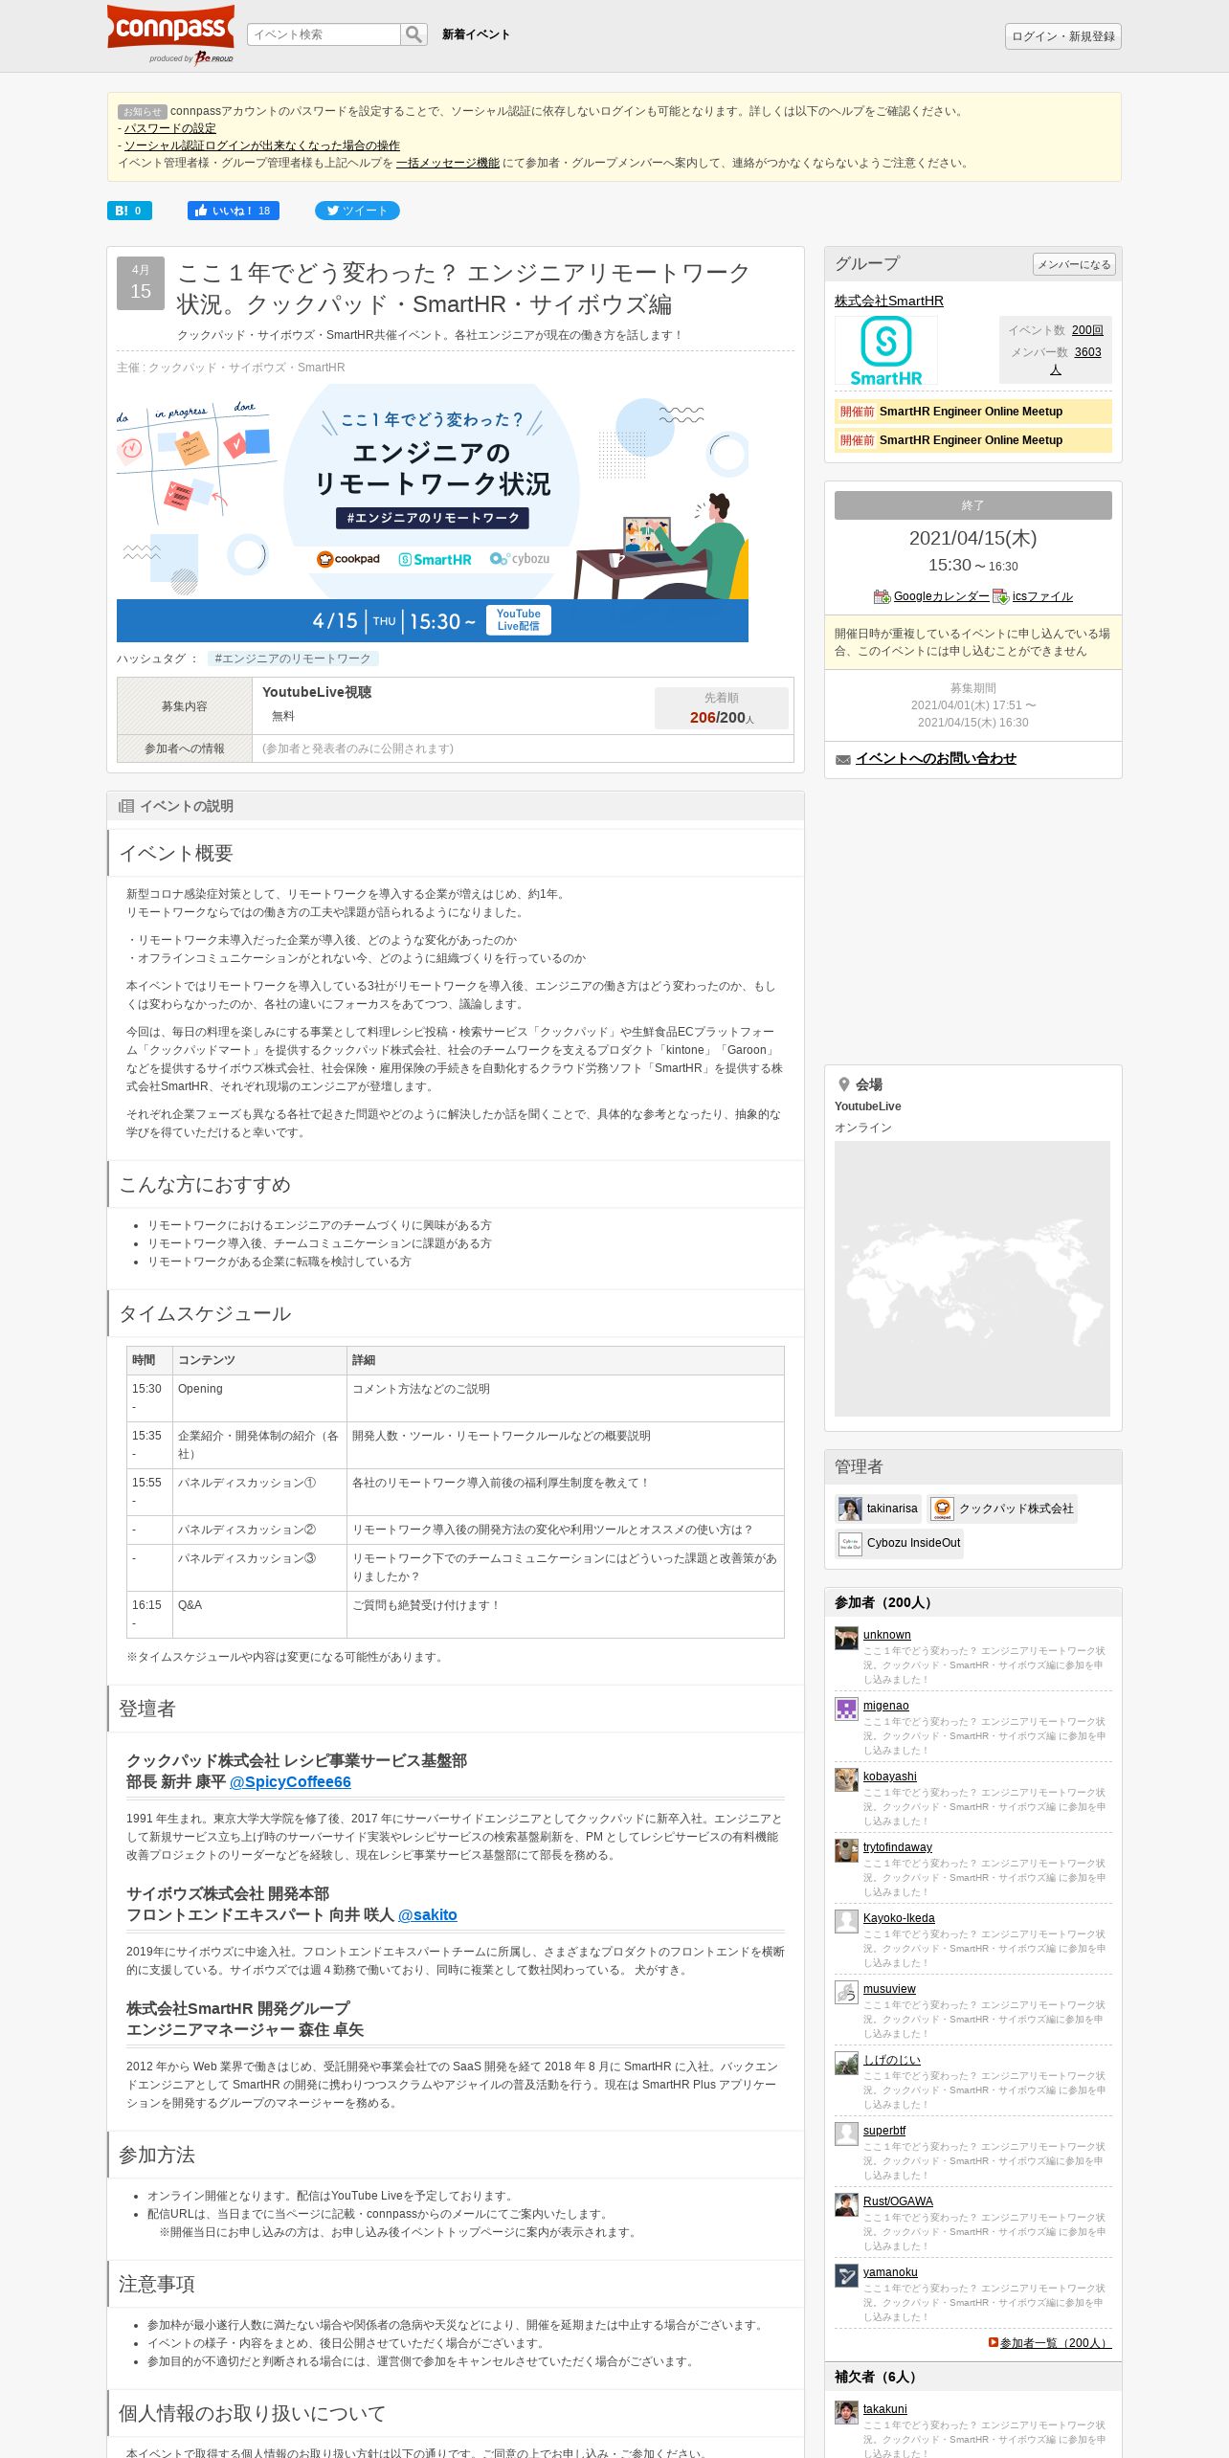The image size is (1229, 2458).
Task: Open the 一括メッセージ機能 link
Action: (448, 163)
